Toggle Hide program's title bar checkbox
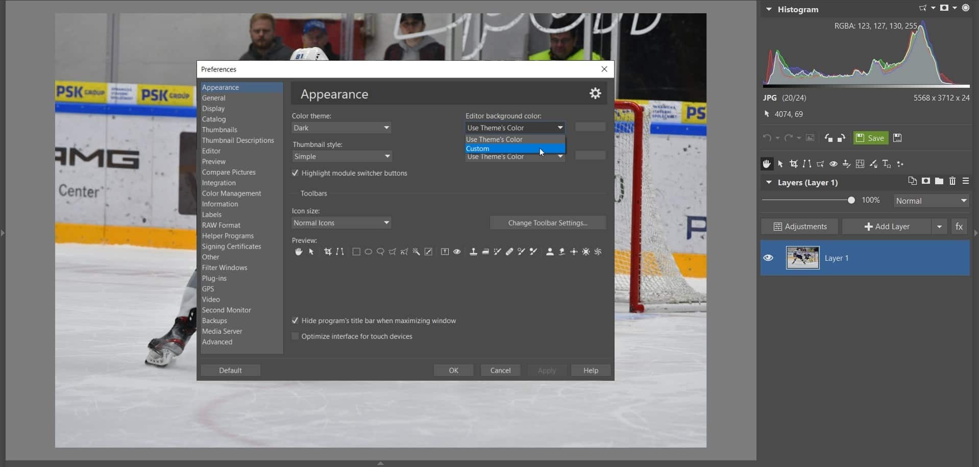 (295, 321)
